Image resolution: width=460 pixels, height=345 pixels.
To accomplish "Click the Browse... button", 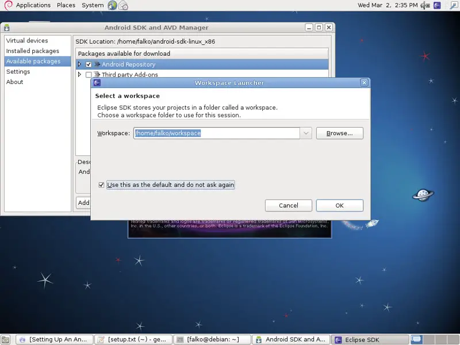I will (x=339, y=133).
